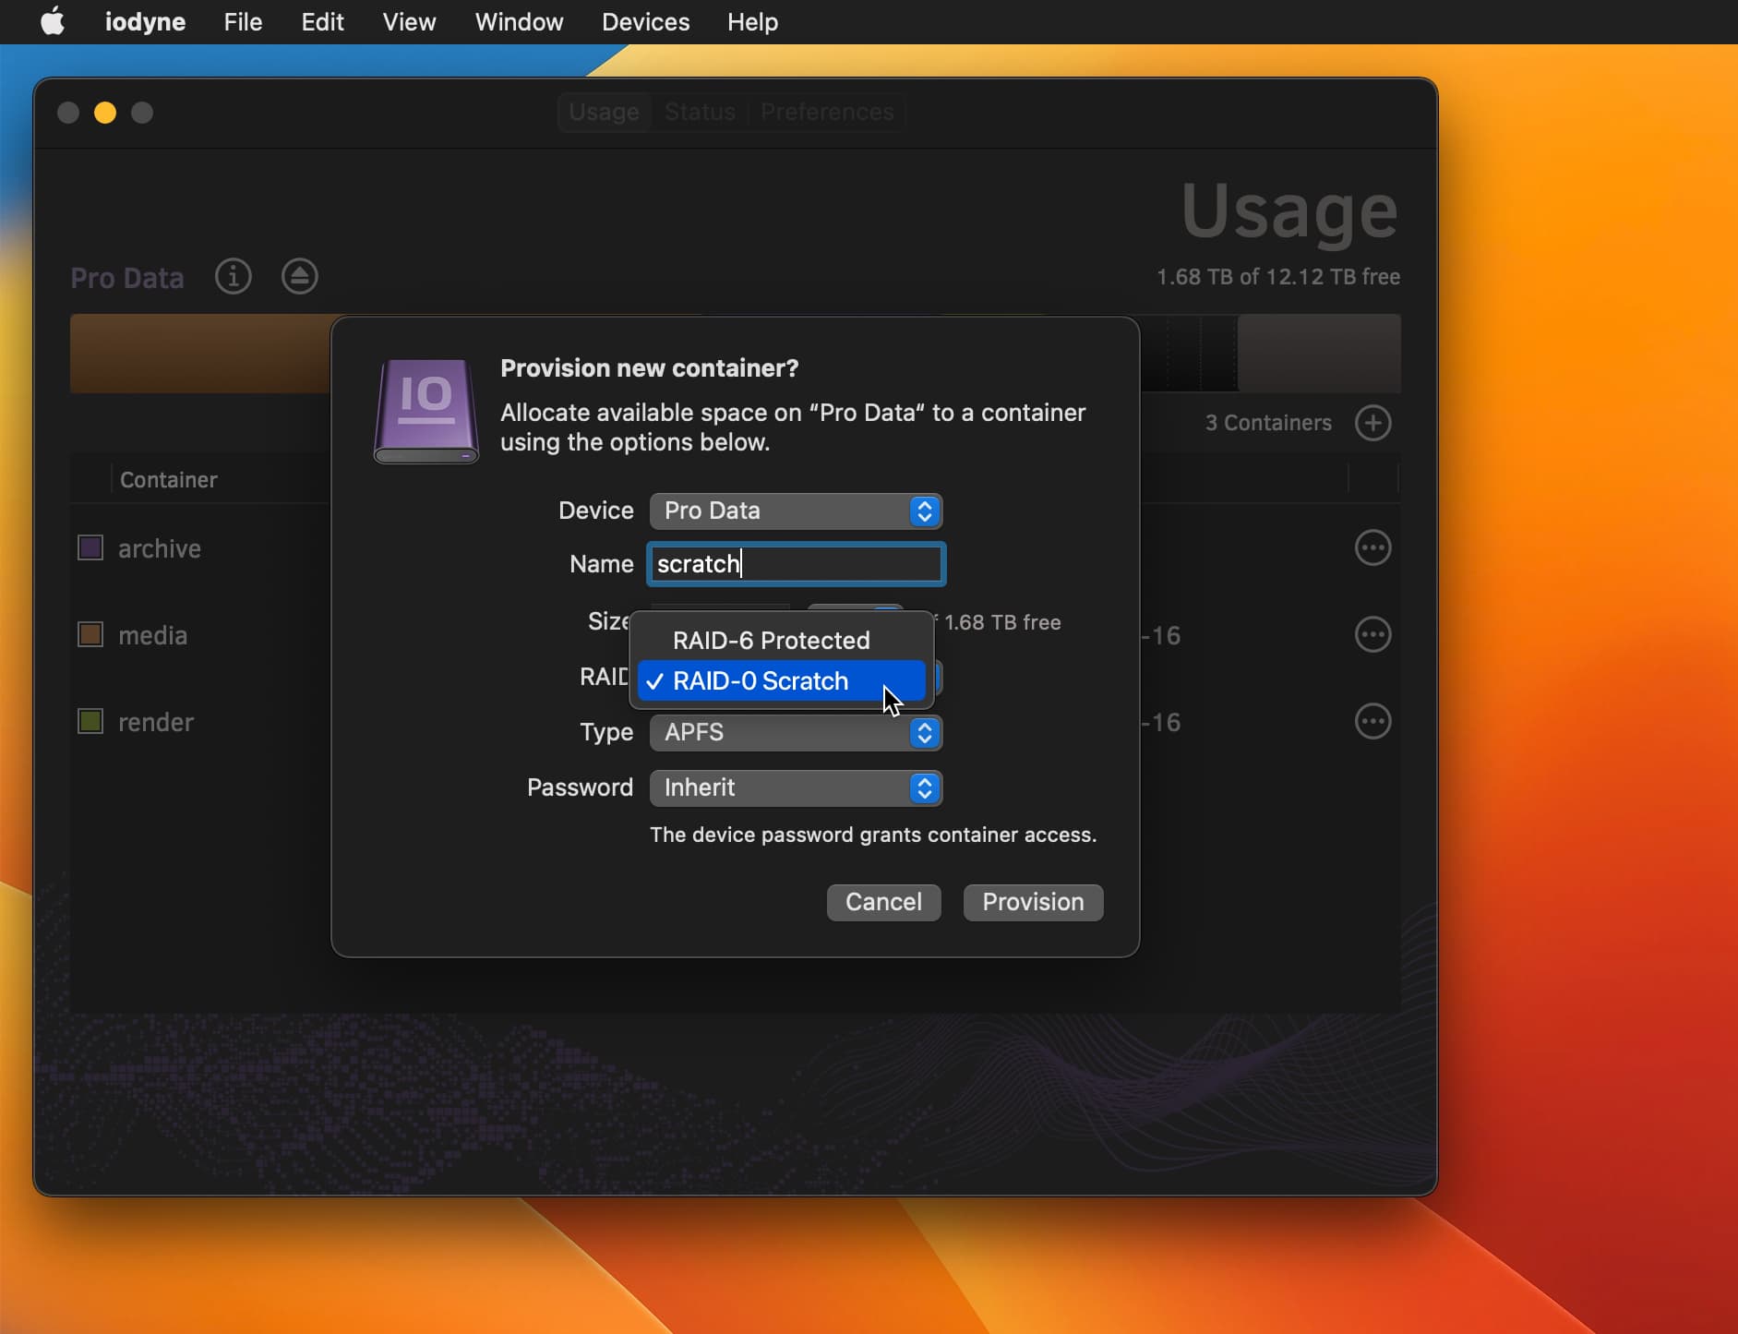Open the Window menu
The image size is (1738, 1334).
coord(519,21)
